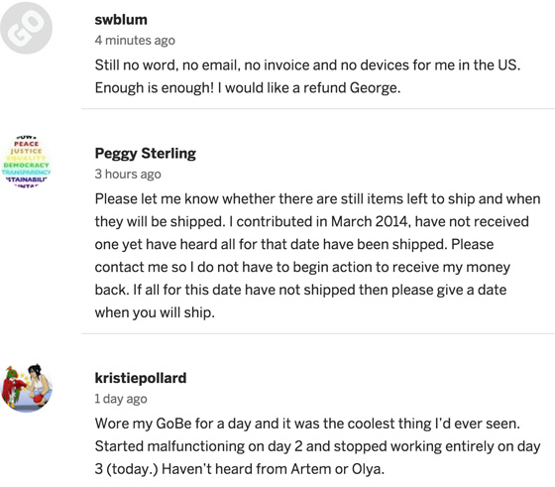Visit kristiepollard's profile name link
555x487 pixels.
(x=141, y=378)
